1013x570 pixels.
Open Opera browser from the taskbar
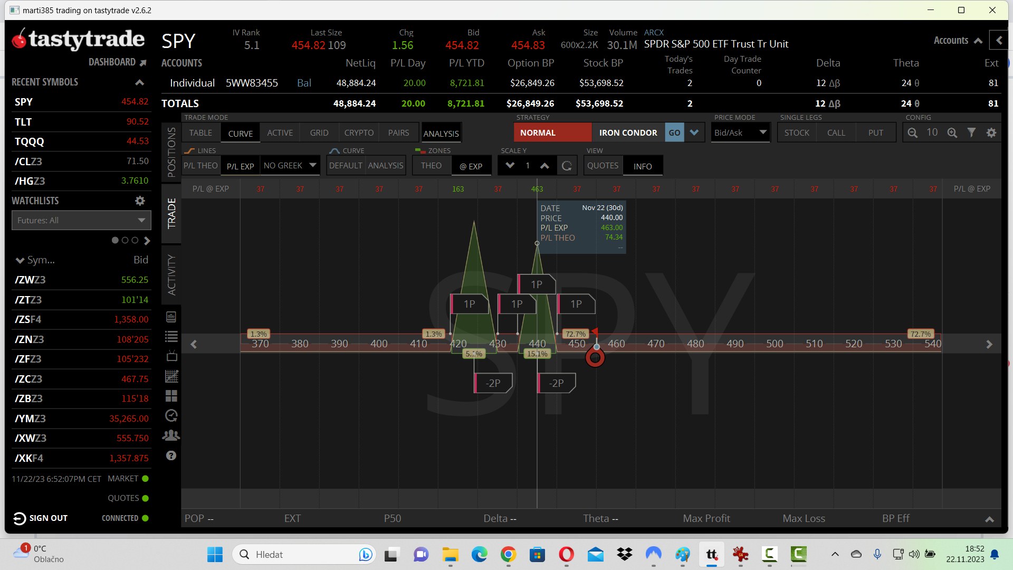click(566, 554)
